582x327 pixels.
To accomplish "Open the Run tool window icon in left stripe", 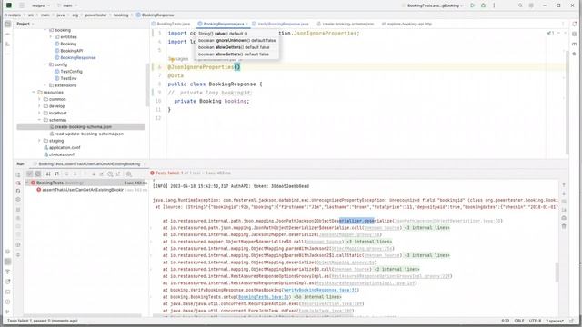I will coord(8,262).
